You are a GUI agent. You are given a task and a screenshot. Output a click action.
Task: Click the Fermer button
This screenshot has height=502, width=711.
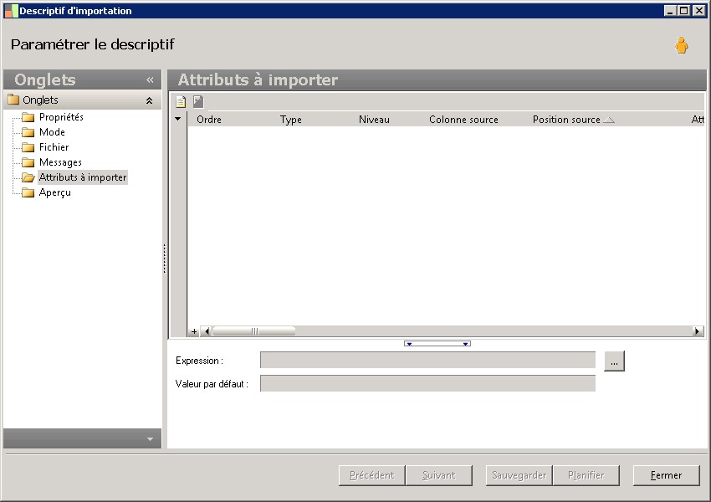(666, 475)
